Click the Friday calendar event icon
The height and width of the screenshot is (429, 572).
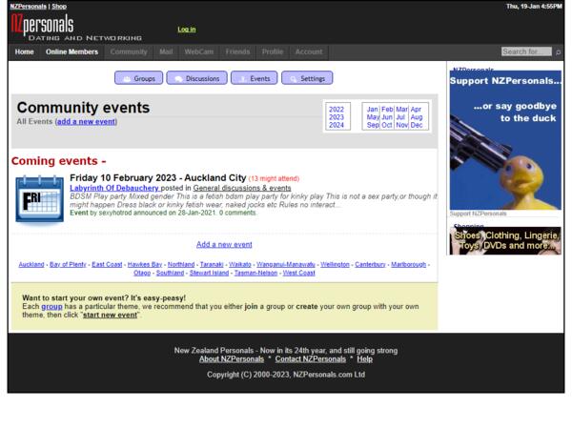[x=39, y=199]
